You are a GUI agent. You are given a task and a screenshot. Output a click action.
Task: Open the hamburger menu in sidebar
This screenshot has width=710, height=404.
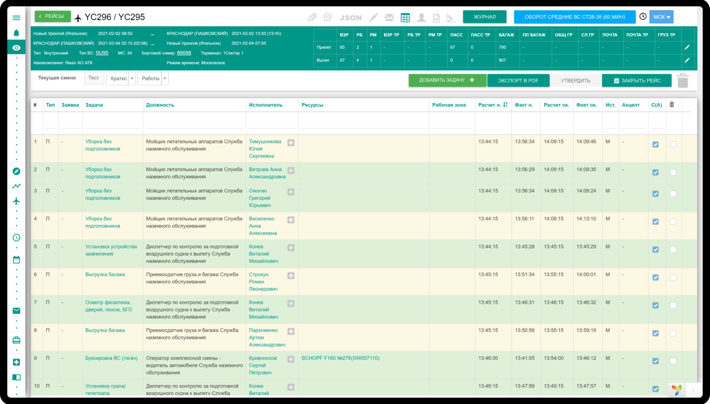point(16,18)
